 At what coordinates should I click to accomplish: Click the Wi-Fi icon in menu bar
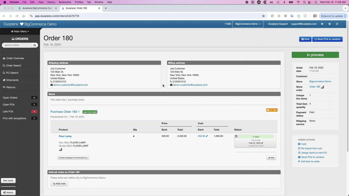coord(298,2)
